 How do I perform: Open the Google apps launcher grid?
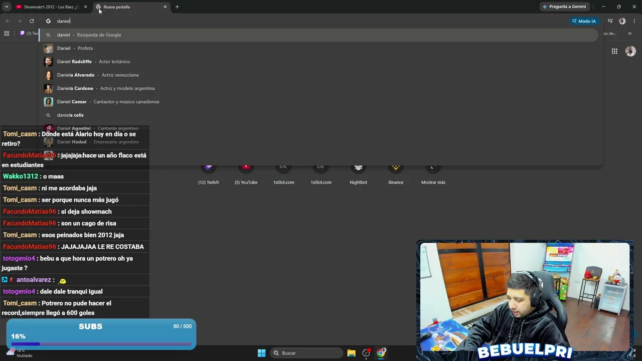coord(614,51)
